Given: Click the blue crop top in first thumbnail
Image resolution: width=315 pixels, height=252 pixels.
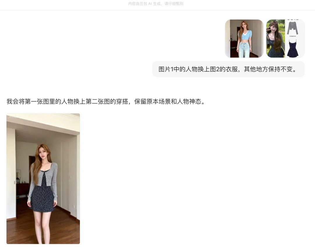Looking at the screenshot, I should click(245, 35).
